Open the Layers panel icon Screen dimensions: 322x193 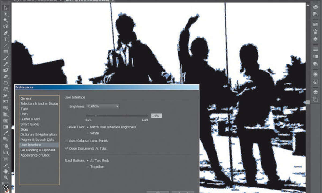click(x=316, y=92)
